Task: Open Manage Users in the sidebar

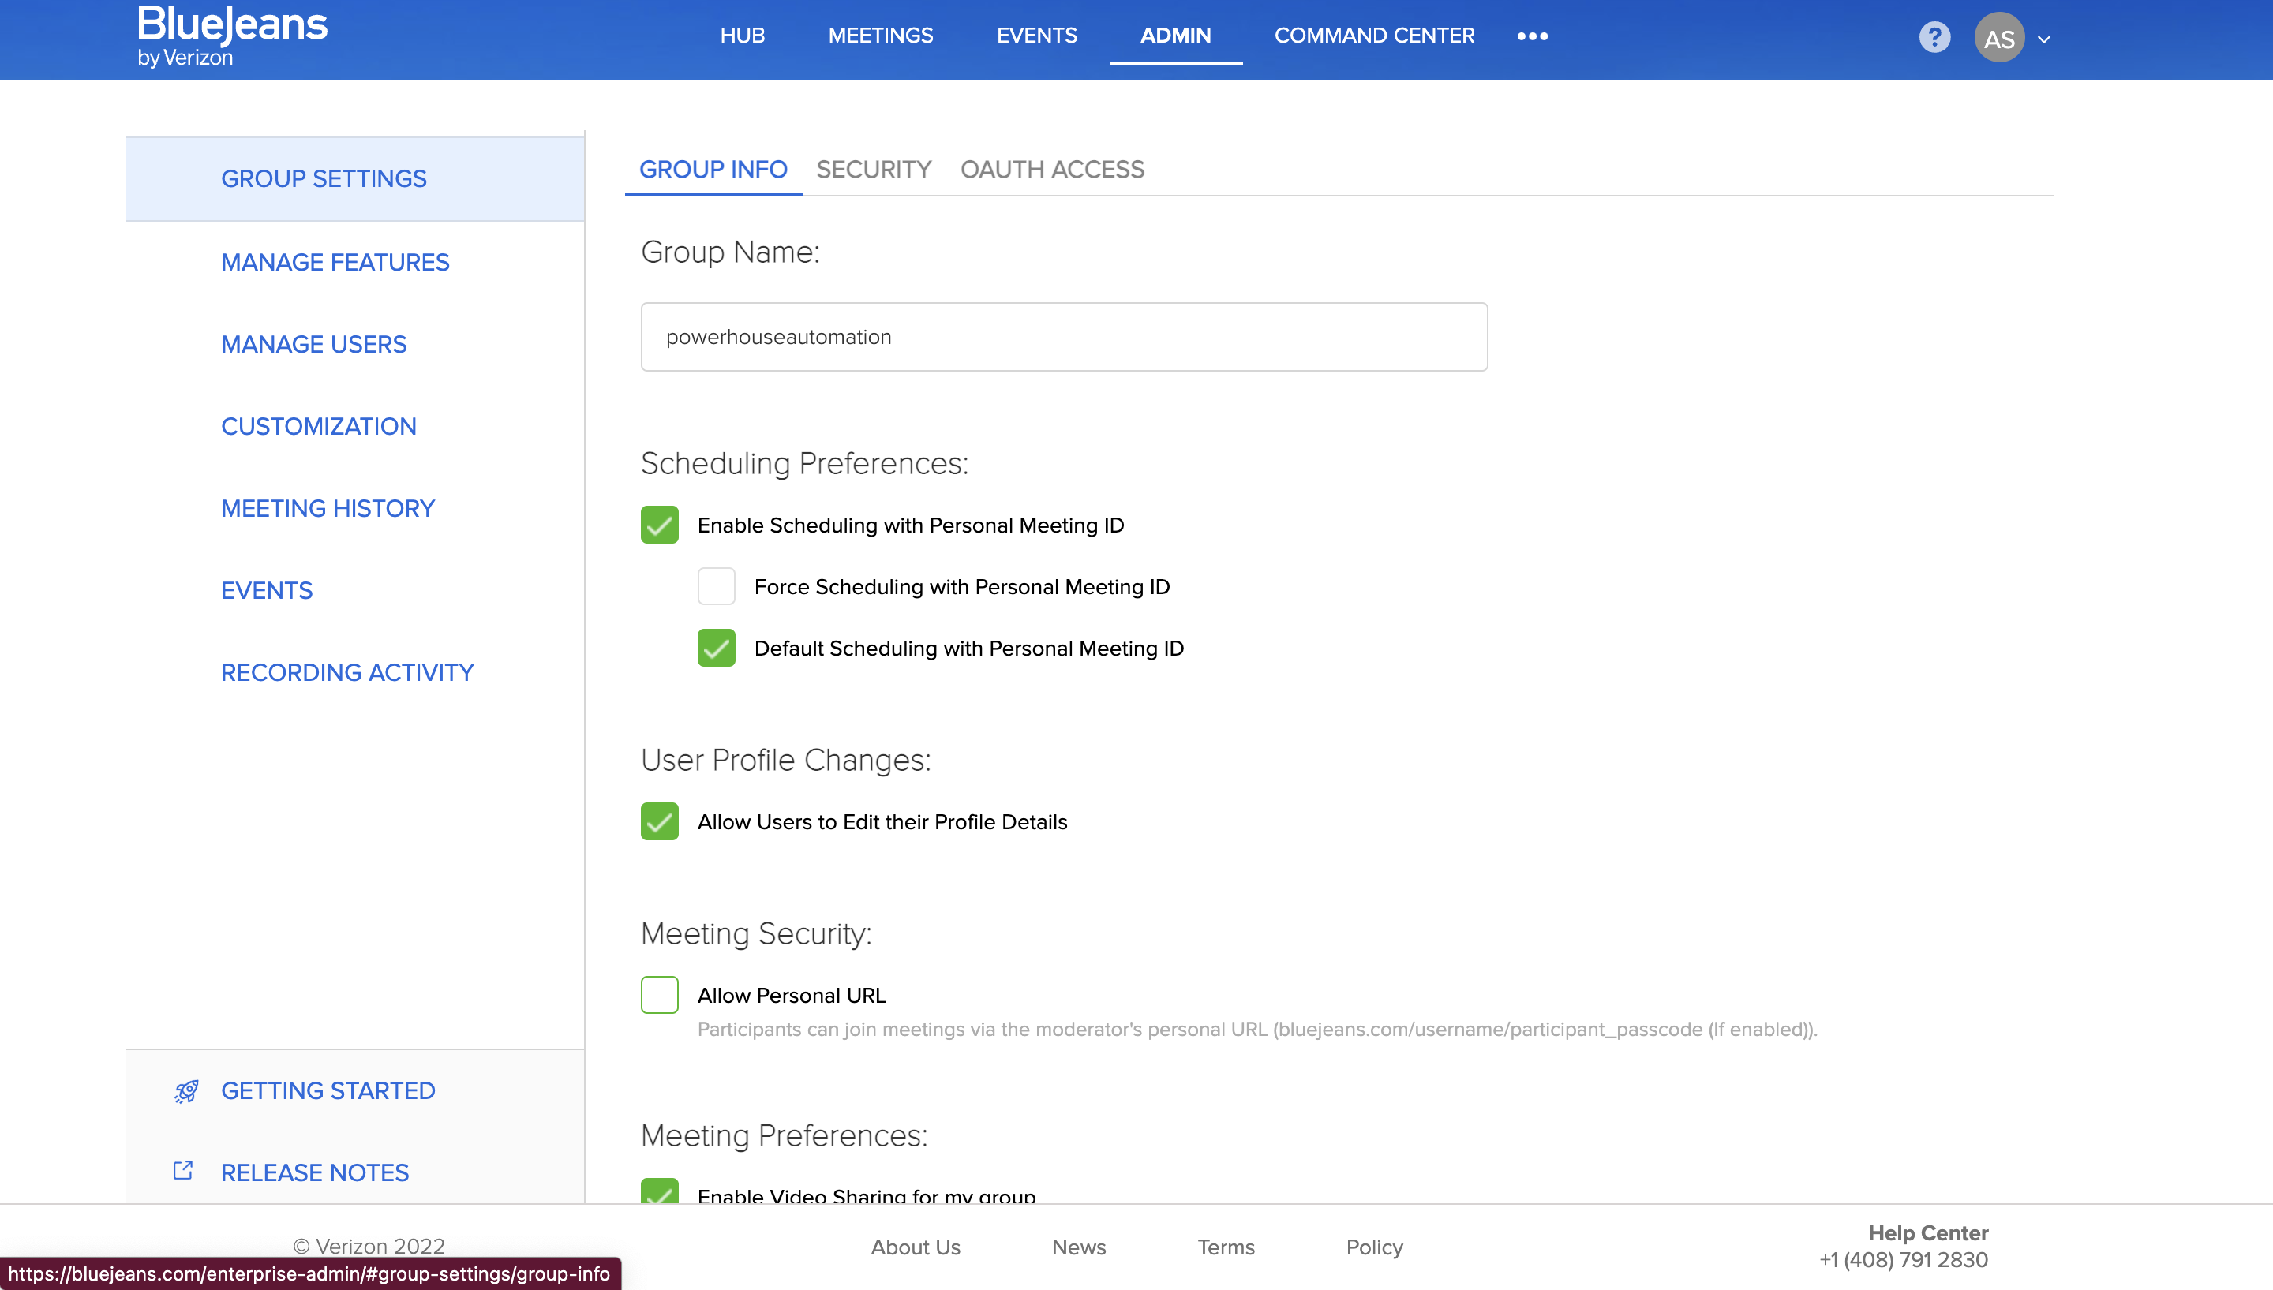Action: point(313,344)
